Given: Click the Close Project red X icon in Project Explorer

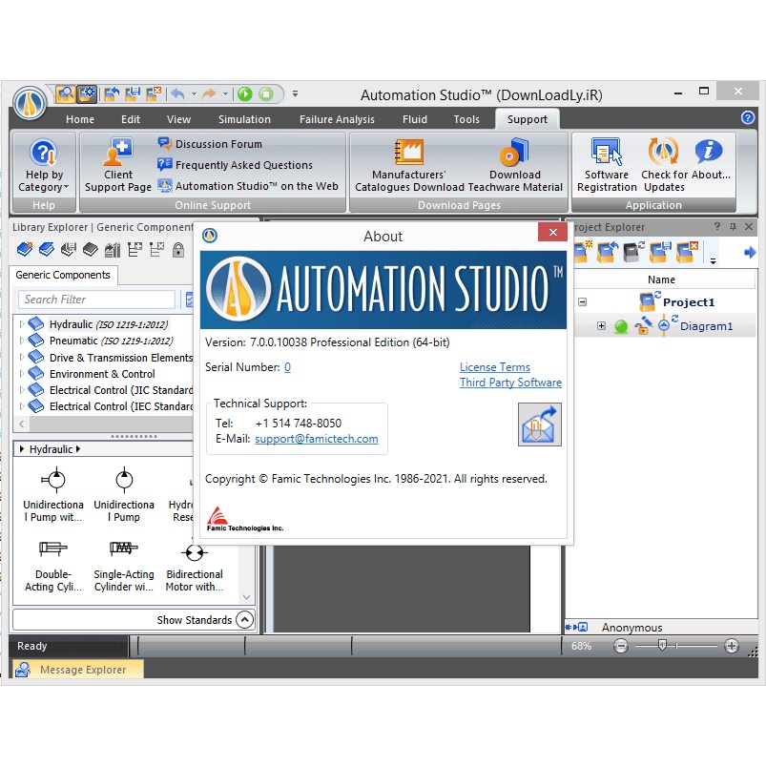Looking at the screenshot, I should (x=687, y=252).
